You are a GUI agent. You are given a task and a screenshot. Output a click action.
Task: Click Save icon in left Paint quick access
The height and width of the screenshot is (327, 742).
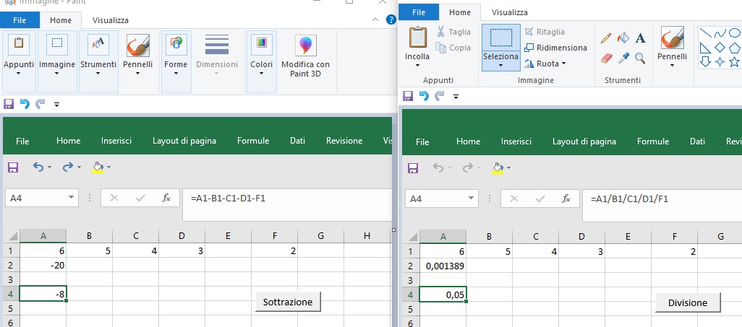pos(9,103)
